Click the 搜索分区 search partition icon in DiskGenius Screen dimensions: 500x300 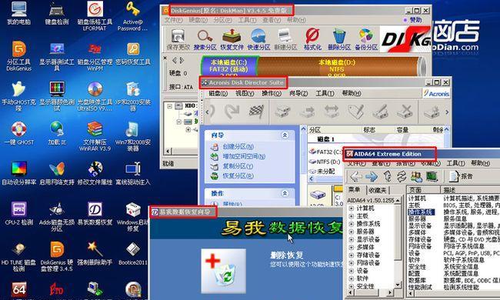pyautogui.click(x=205, y=39)
